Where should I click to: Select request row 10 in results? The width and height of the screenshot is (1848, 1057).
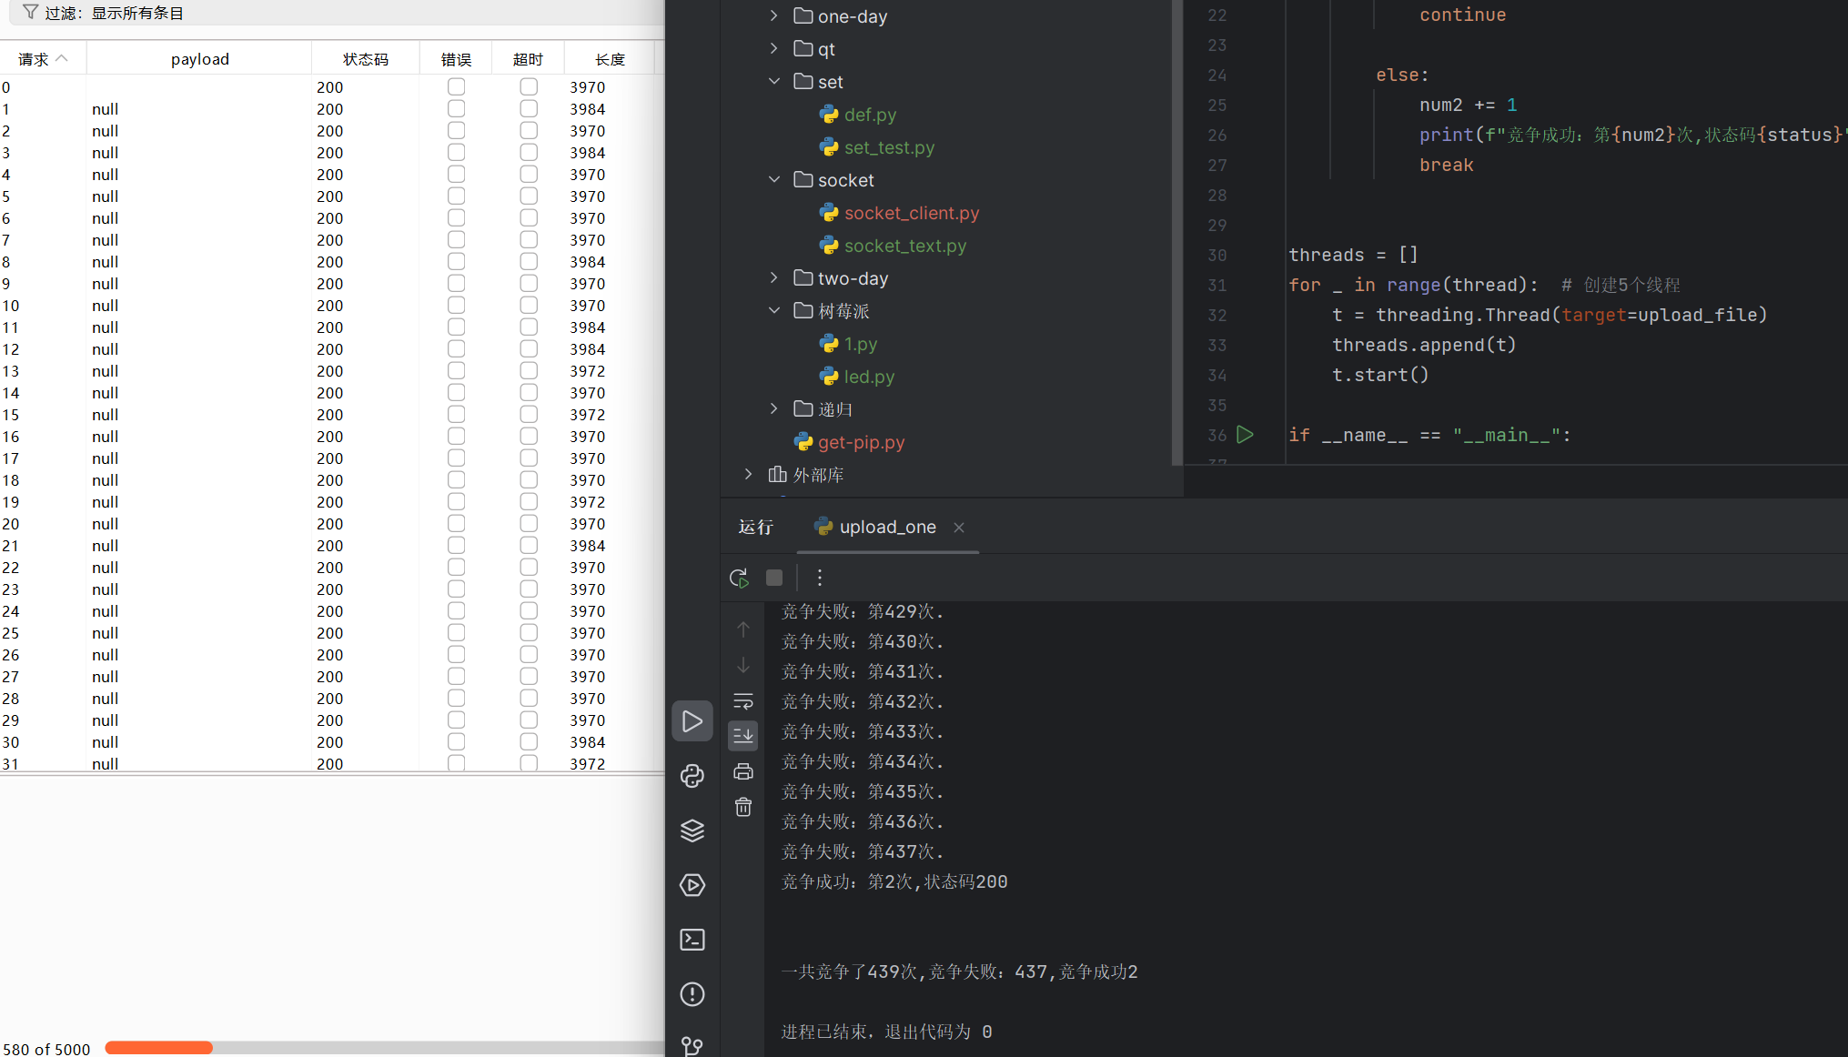[328, 305]
